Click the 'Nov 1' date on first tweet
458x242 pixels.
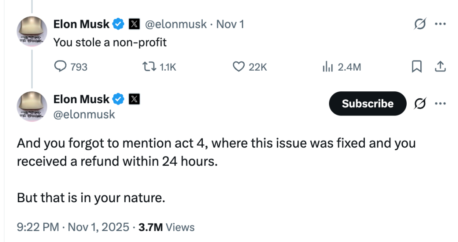pyautogui.click(x=230, y=24)
